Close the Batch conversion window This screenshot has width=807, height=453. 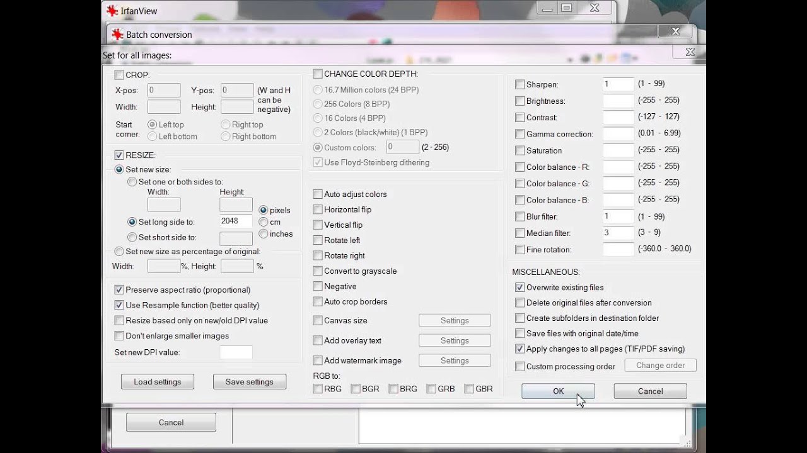[675, 31]
